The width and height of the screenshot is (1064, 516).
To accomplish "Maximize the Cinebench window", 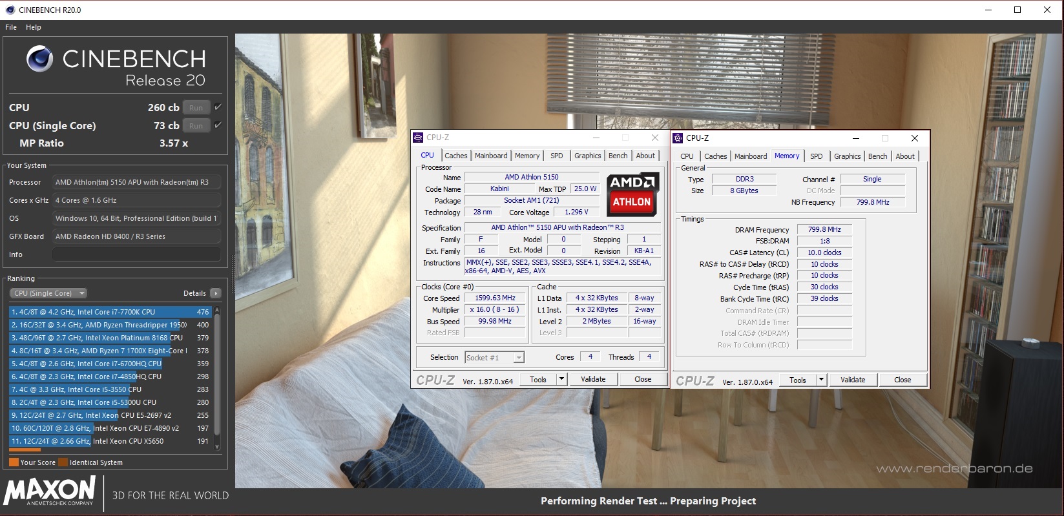I will [1017, 10].
